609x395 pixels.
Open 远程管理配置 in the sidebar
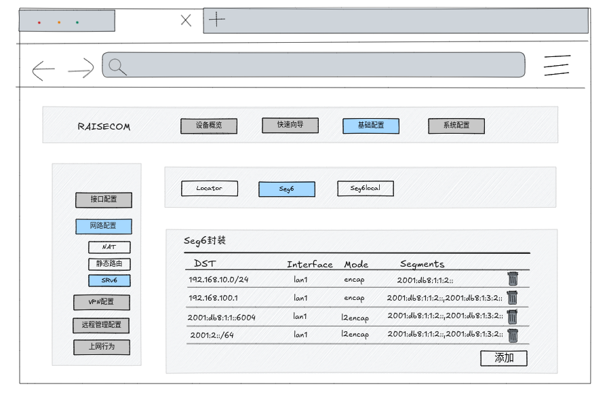(101, 325)
